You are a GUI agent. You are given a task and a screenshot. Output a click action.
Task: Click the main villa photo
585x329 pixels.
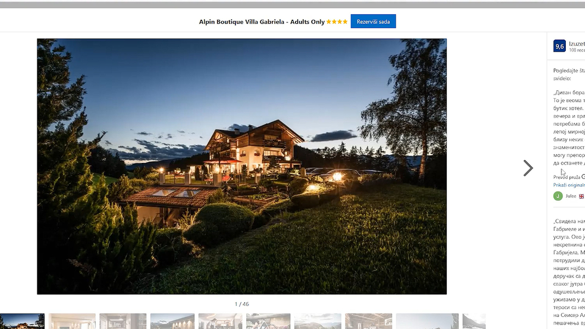pyautogui.click(x=242, y=166)
